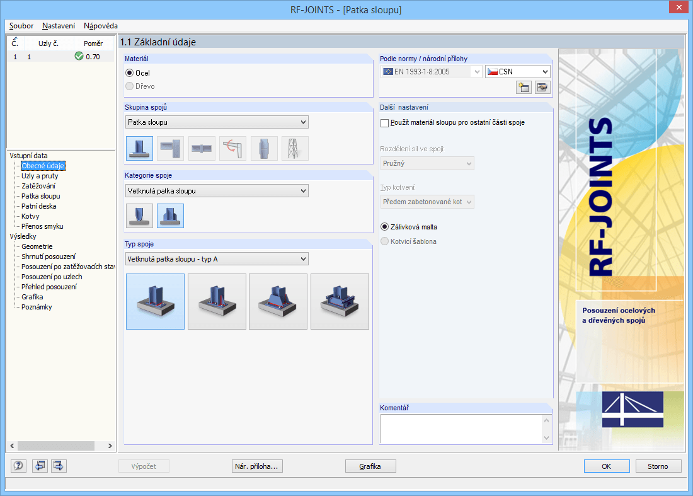The image size is (693, 496).
Task: Open Posouzení po uzlech in navigator
Action: 52,277
